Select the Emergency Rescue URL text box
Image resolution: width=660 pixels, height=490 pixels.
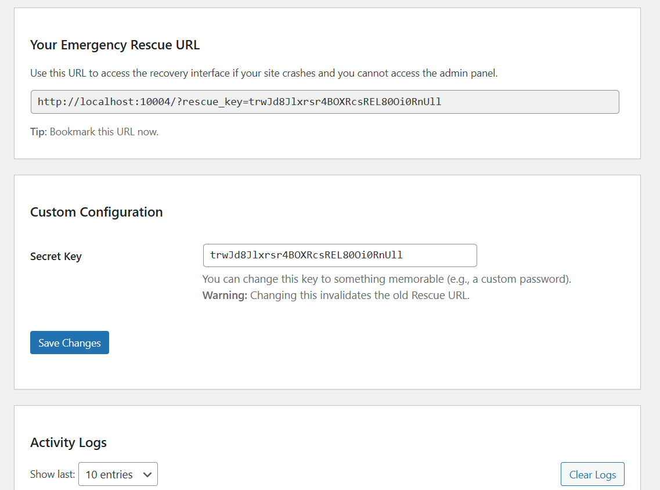pos(325,102)
